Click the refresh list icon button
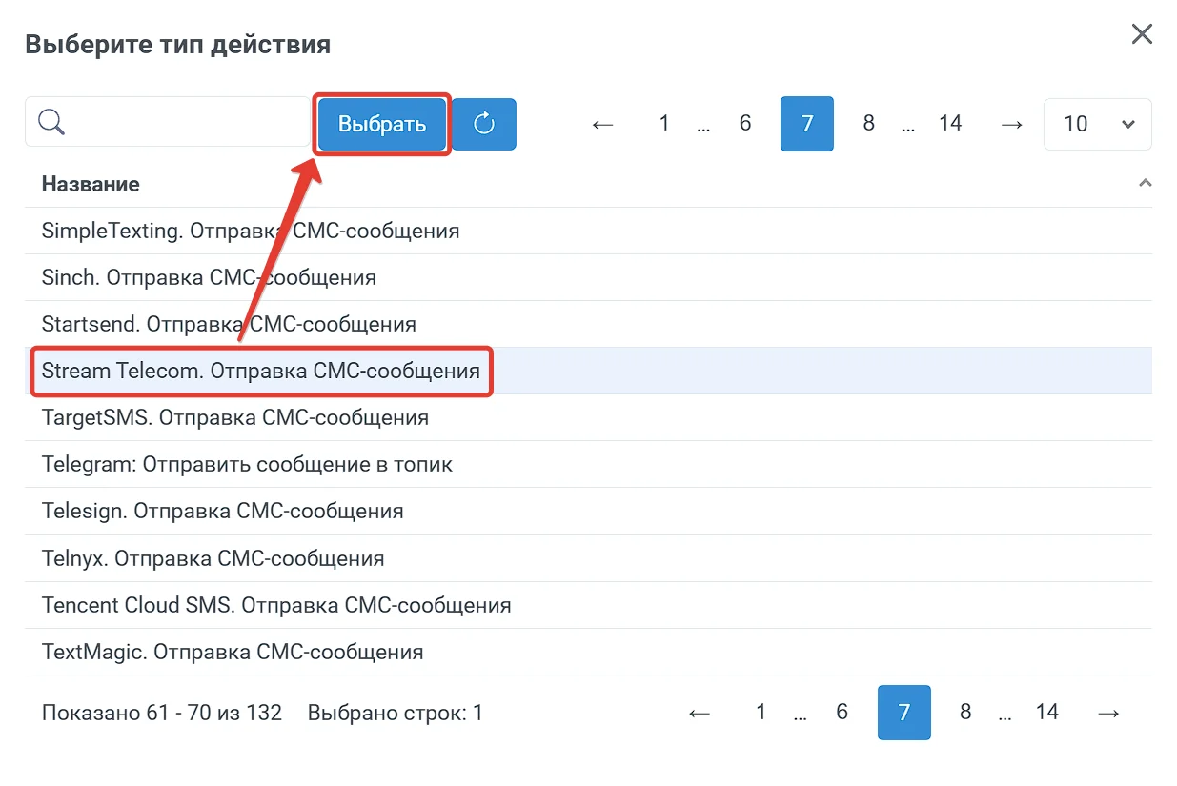The height and width of the screenshot is (786, 1177). pyautogui.click(x=484, y=124)
